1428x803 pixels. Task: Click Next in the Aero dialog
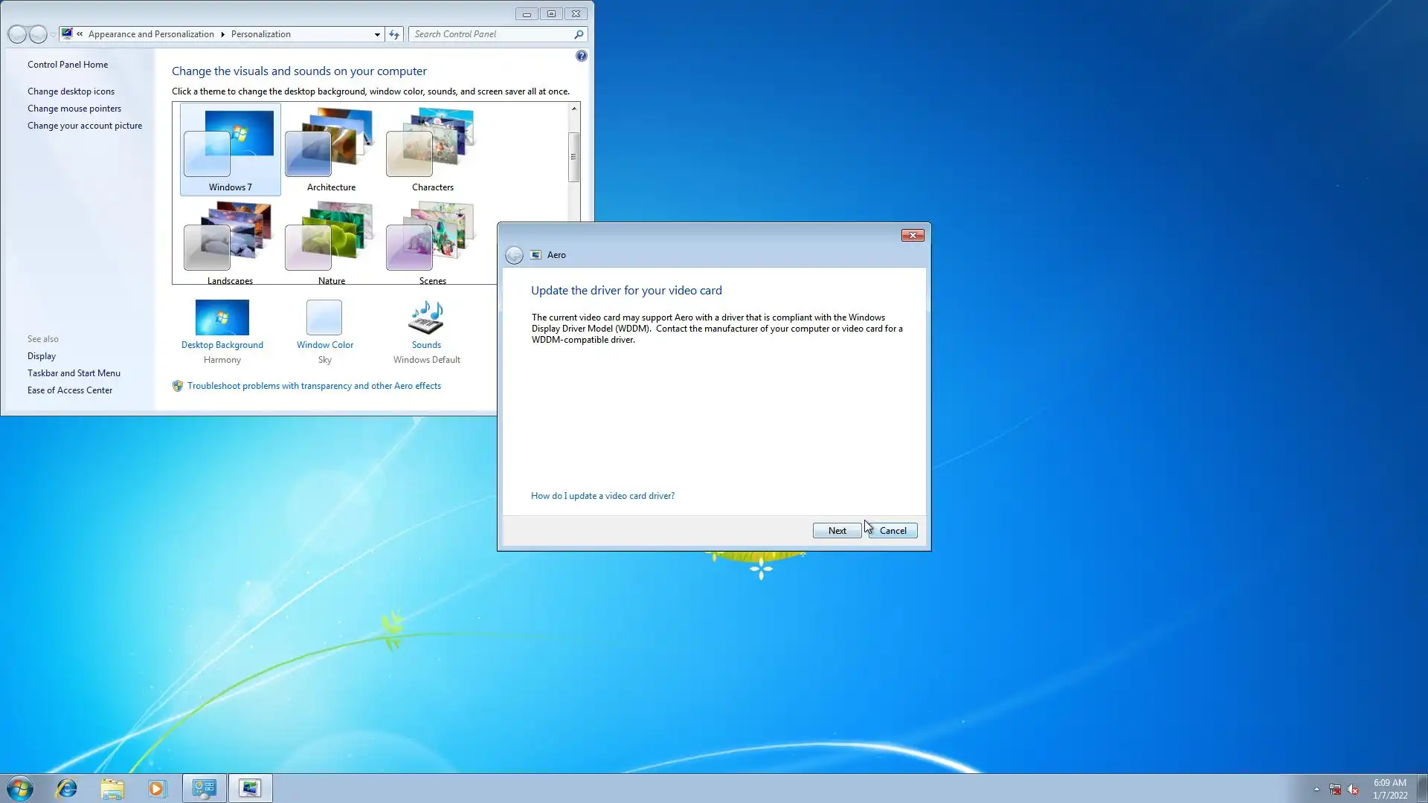(x=837, y=530)
